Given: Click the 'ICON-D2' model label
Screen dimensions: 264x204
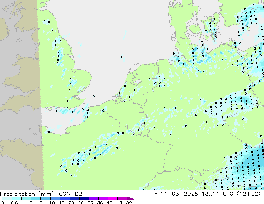Looking at the screenshot, I should [x=70, y=194].
